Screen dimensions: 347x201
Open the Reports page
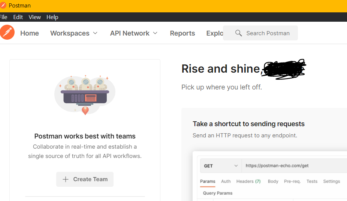click(x=182, y=33)
